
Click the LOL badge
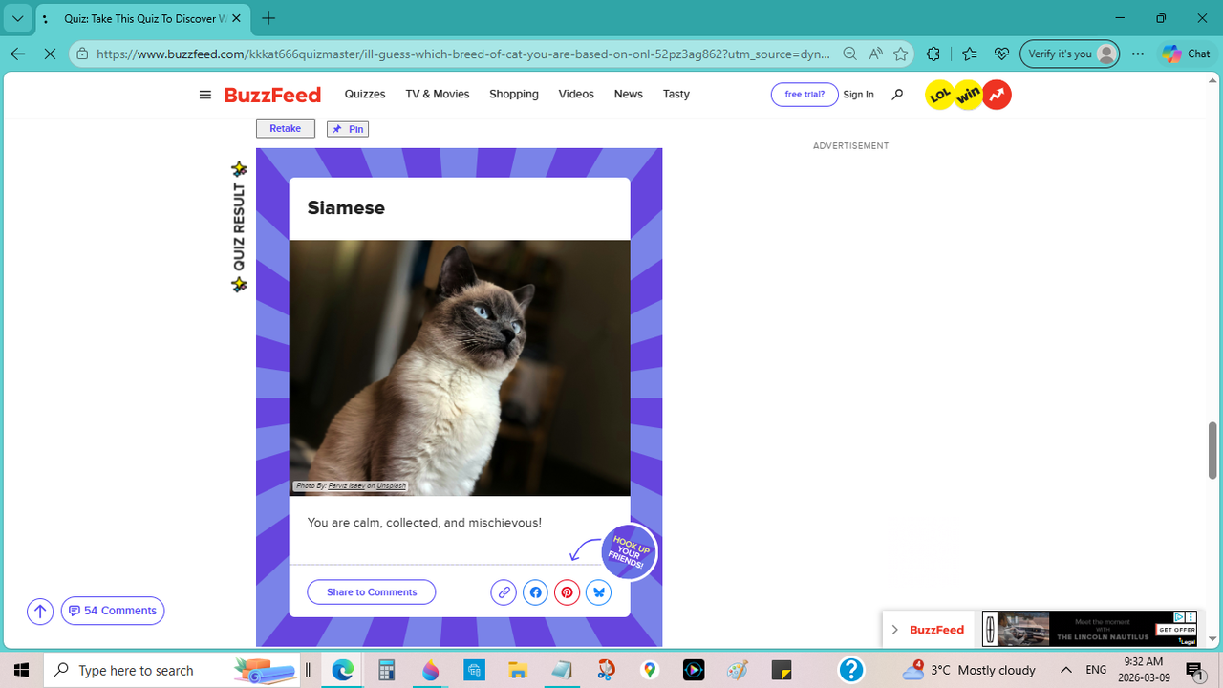[x=940, y=95]
